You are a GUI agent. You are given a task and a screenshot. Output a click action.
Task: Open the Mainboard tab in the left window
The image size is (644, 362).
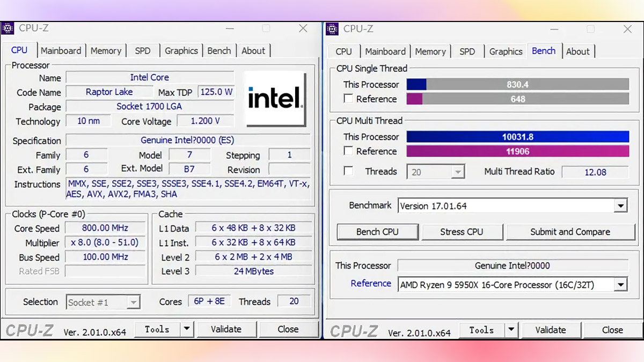pyautogui.click(x=61, y=51)
